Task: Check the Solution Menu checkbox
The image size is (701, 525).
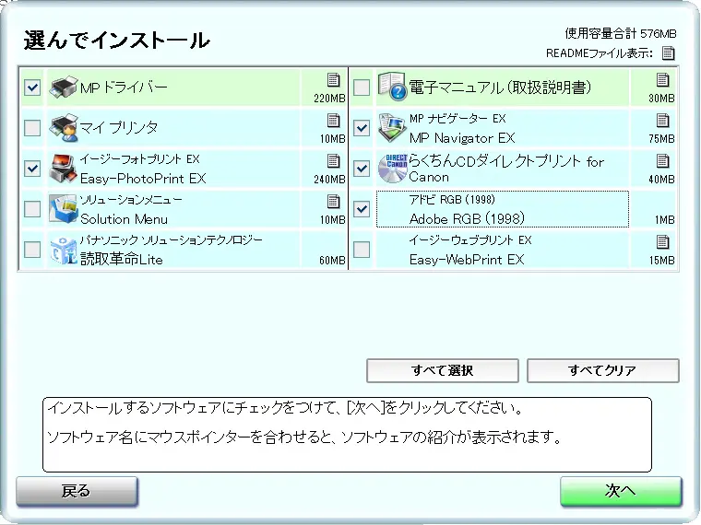Action: click(x=32, y=209)
